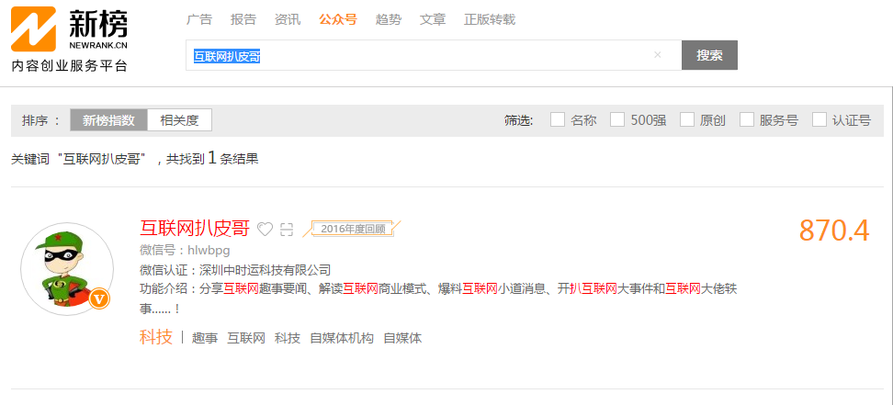
Task: Select the 自媒体机构 tag
Action: [342, 338]
